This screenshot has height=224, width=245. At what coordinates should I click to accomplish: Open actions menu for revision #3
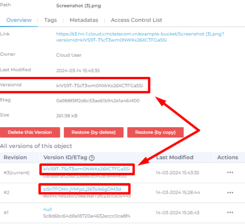click(x=230, y=172)
